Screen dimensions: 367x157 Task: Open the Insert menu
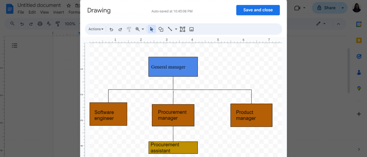click(x=58, y=12)
